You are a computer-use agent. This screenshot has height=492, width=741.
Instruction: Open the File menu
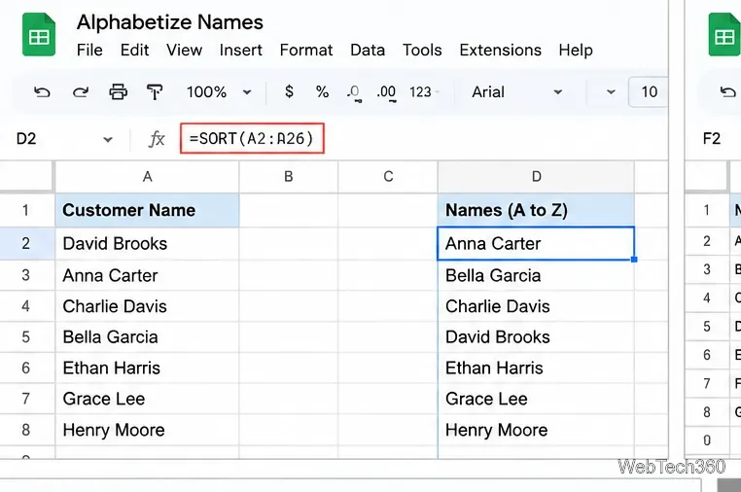89,51
